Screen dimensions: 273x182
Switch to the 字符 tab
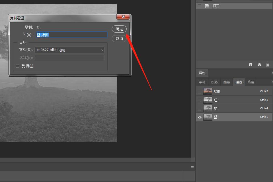point(202,82)
